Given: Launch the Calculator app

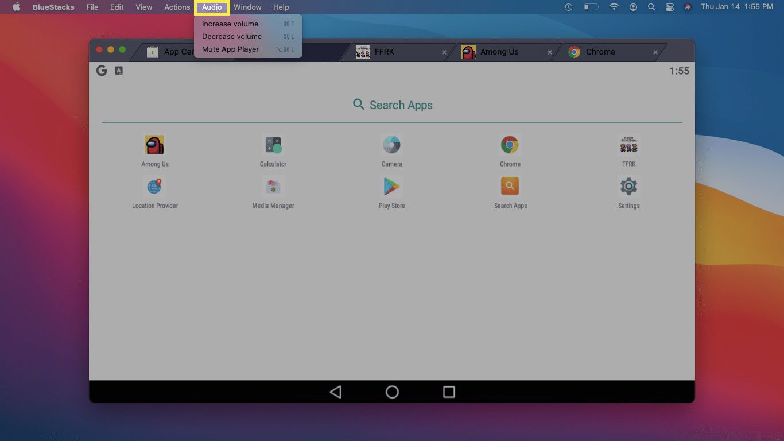Looking at the screenshot, I should point(273,145).
